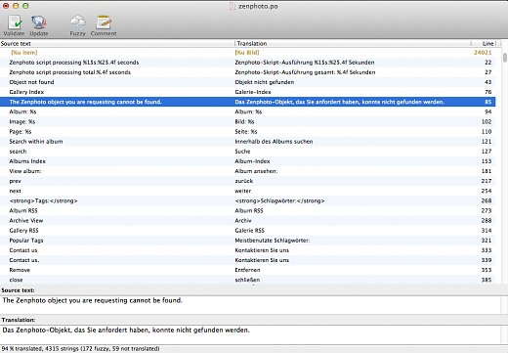Click translation 'Entfernen'
The width and height of the screenshot is (508, 353).
[247, 270]
